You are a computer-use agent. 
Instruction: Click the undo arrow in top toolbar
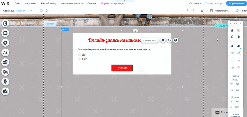188,11
